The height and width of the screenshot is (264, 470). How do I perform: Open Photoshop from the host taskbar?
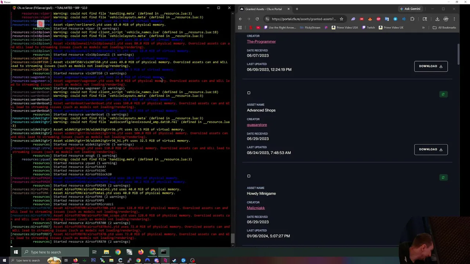[x=93, y=260]
